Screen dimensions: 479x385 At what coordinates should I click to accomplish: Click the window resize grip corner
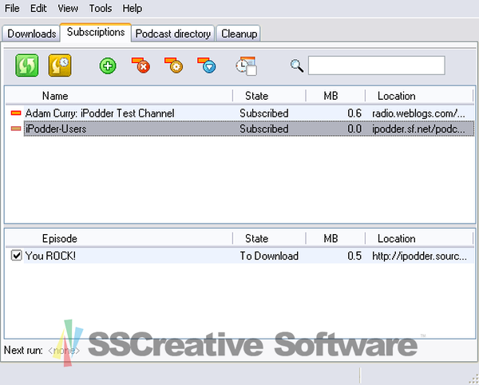pos(473,379)
